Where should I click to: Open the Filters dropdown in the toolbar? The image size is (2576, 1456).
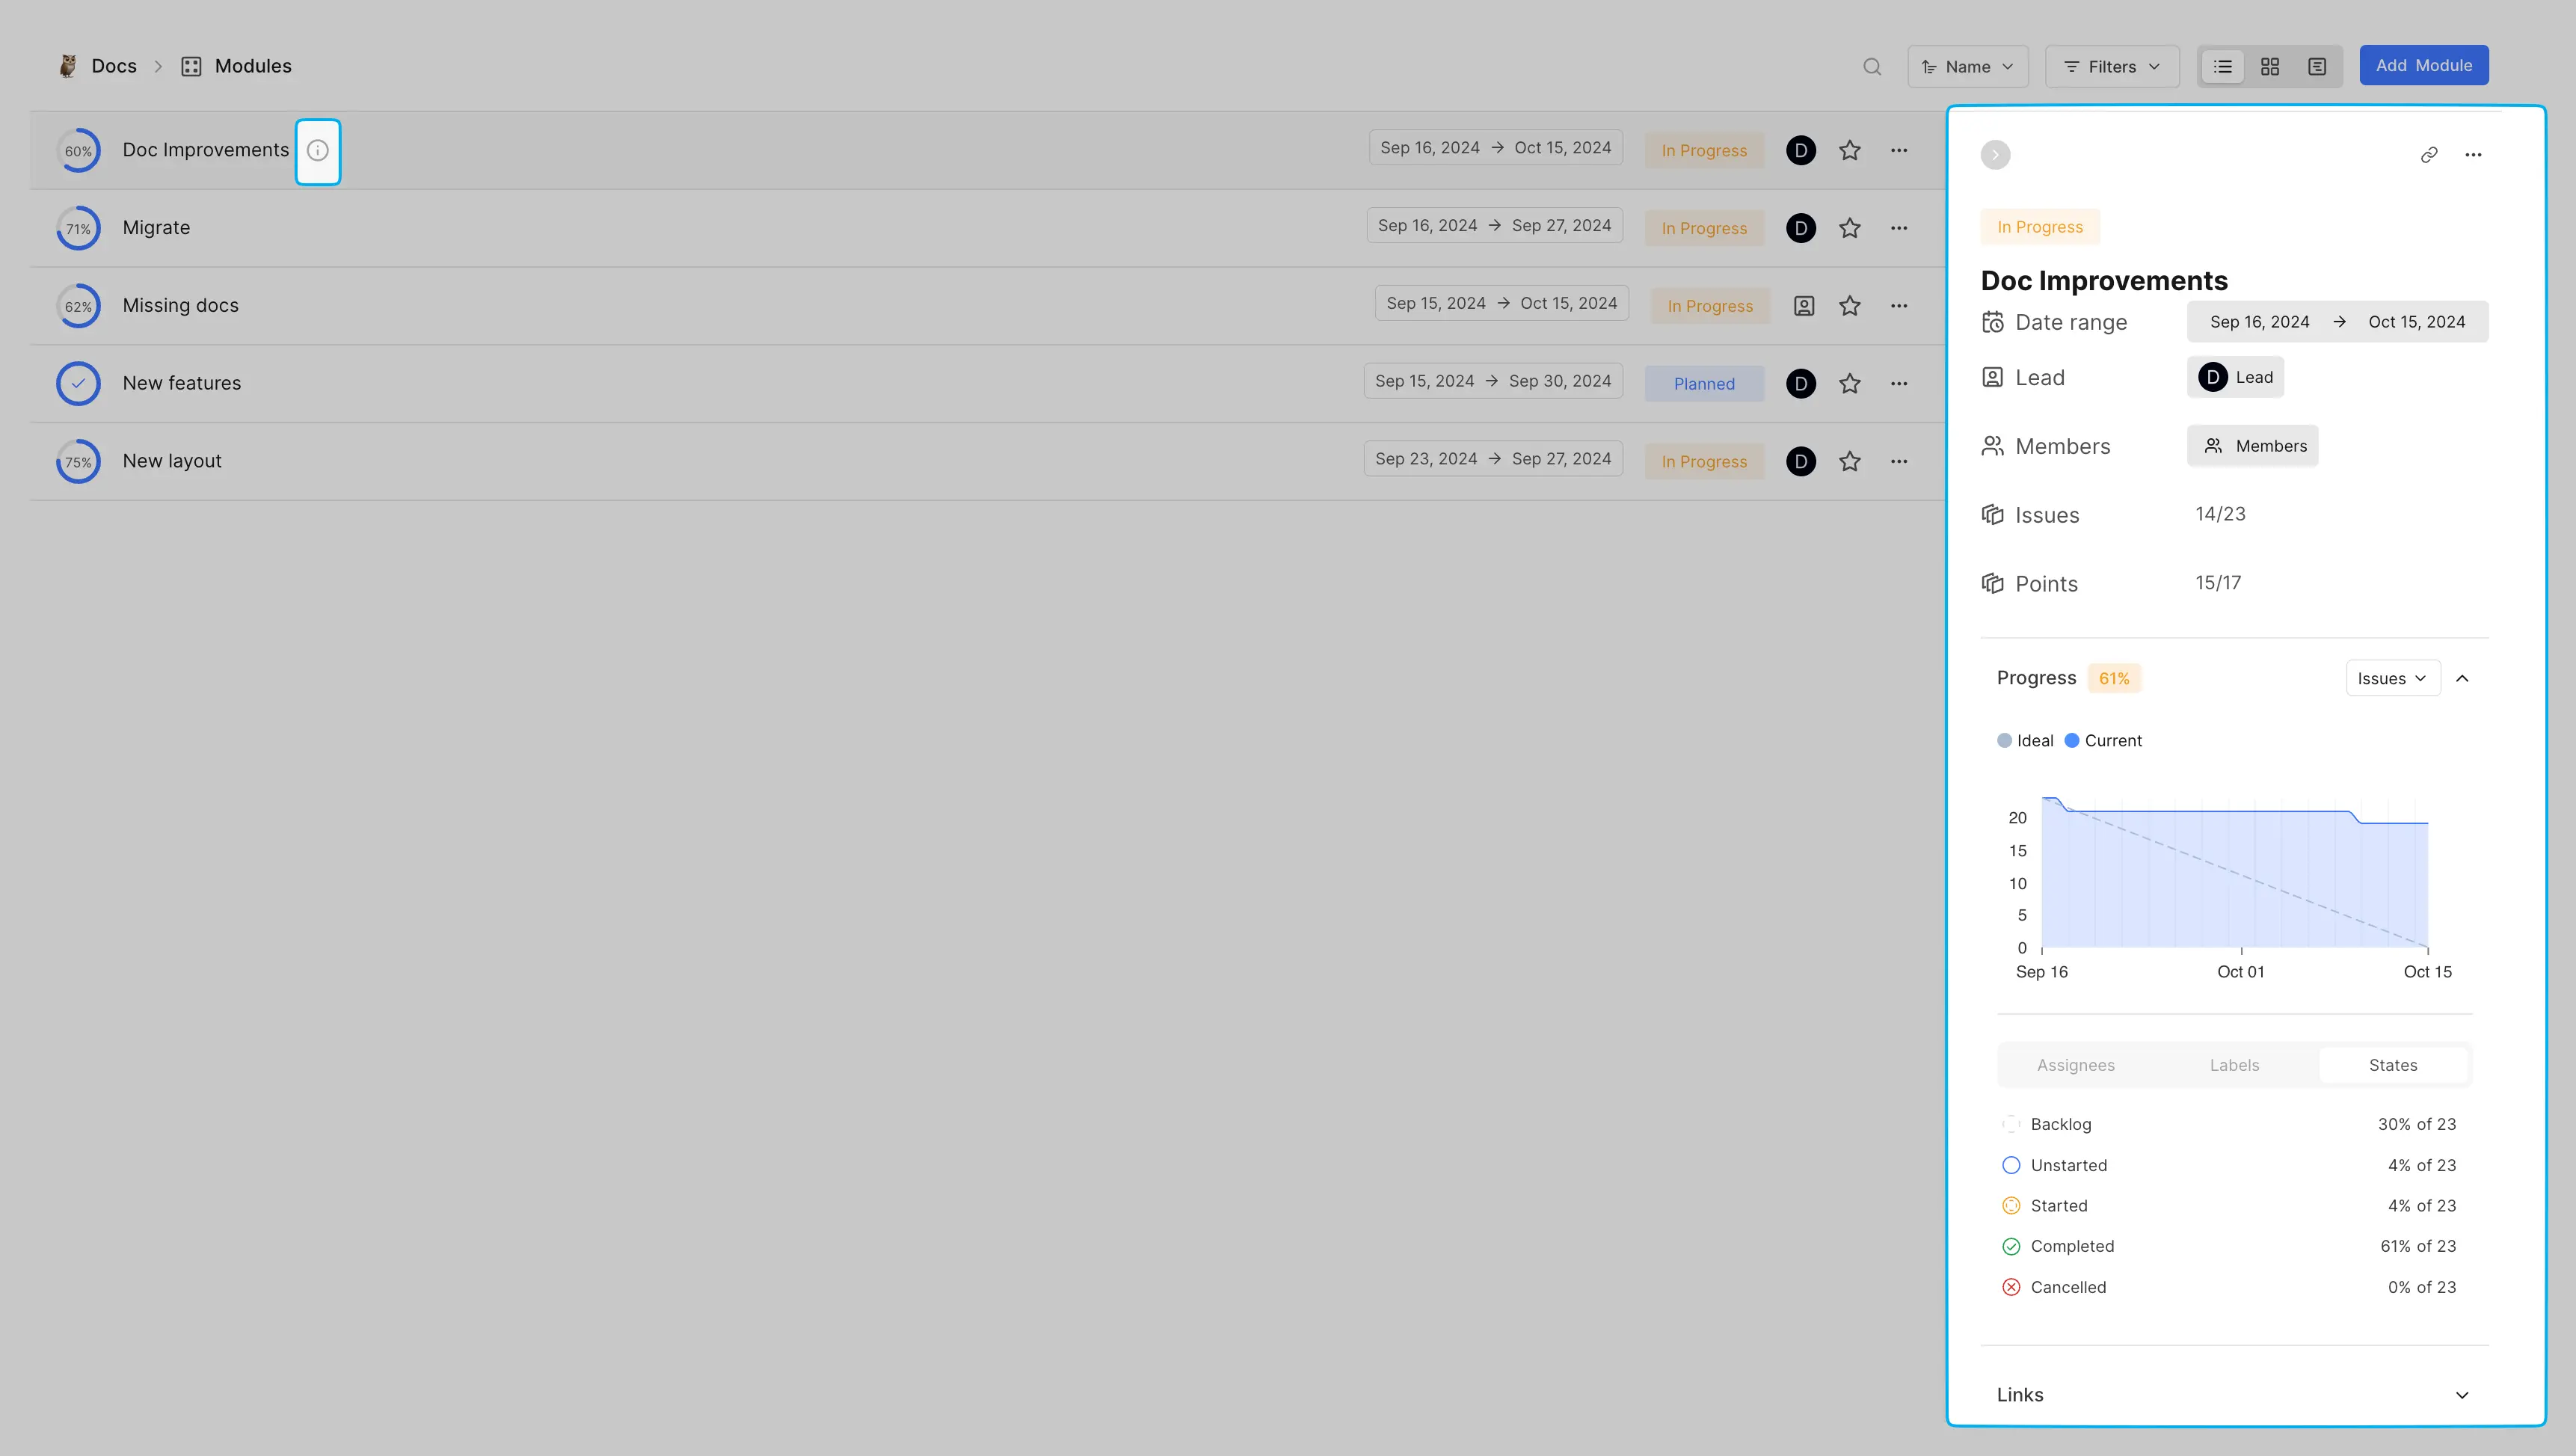pyautogui.click(x=2111, y=66)
